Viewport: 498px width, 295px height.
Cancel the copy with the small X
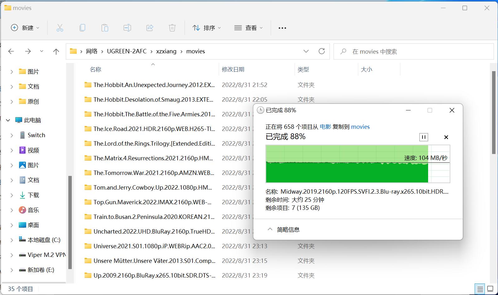click(446, 137)
